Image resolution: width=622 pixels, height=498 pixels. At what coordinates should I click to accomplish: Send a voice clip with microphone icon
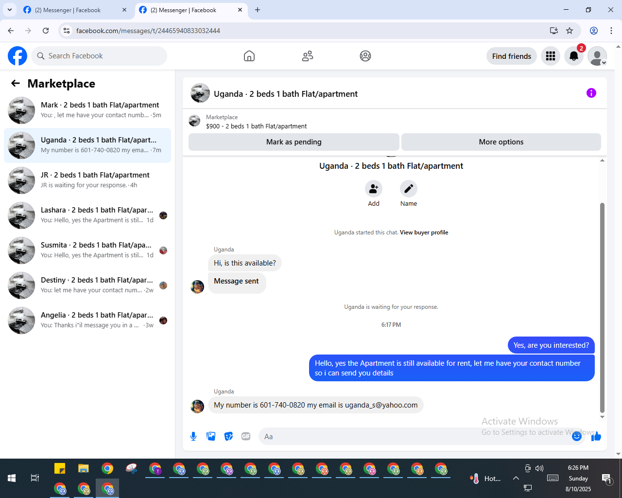(193, 436)
